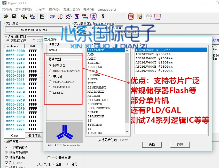The width and height of the screenshot is (219, 168).
Task: Select 部分 address range radio
Action: coord(69,164)
